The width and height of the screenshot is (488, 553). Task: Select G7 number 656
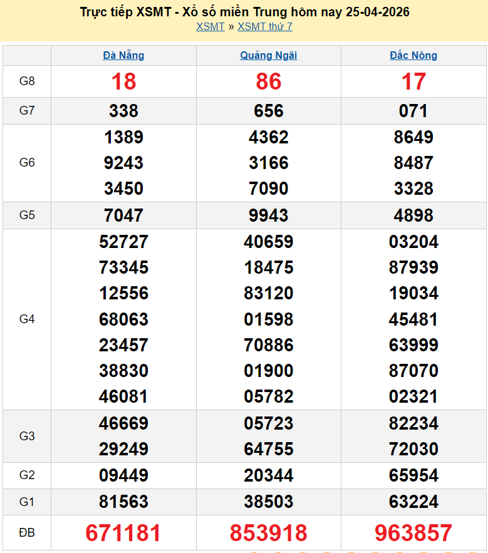(x=268, y=111)
